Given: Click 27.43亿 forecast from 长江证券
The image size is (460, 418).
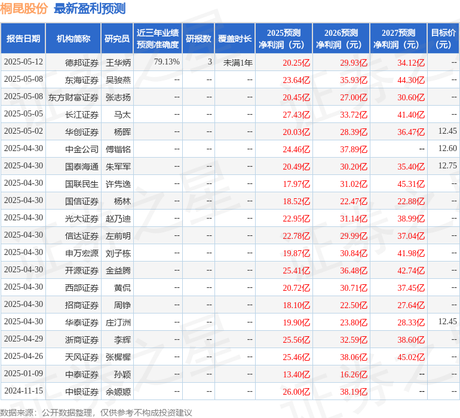Looking at the screenshot, I should (296, 114).
